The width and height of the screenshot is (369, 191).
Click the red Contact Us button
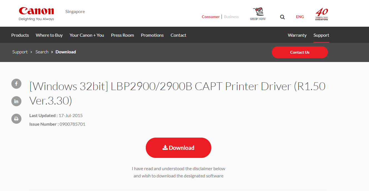300,52
